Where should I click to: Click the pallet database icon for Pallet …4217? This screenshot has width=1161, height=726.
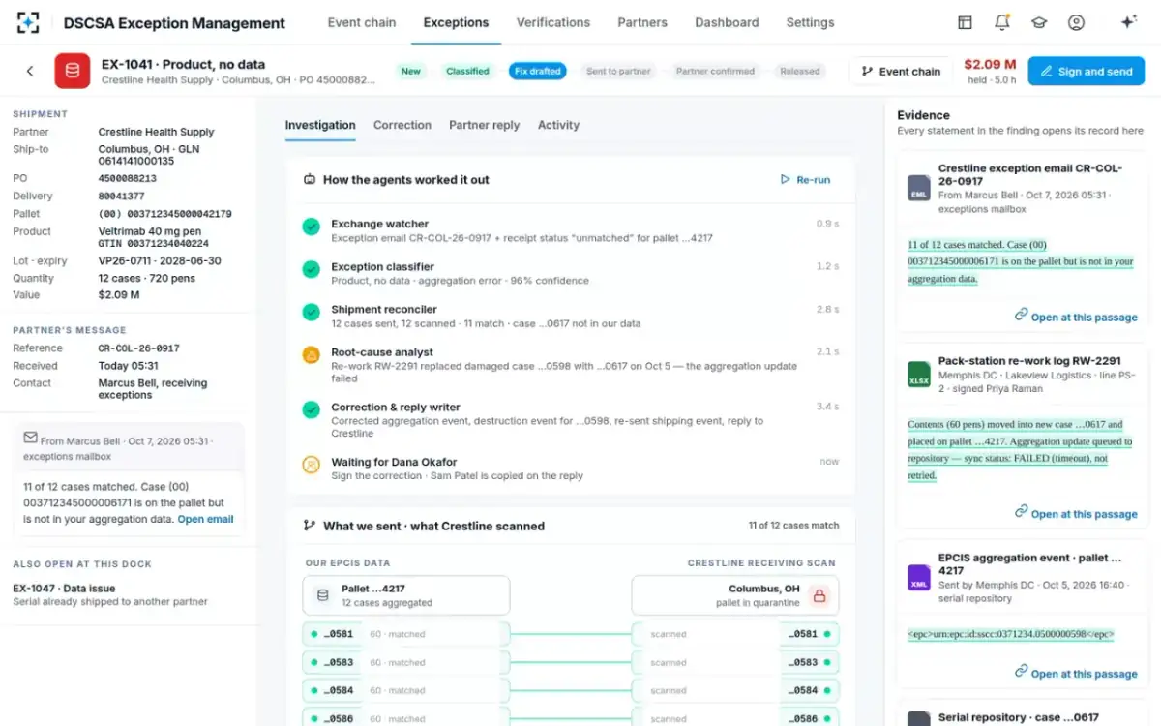(323, 595)
